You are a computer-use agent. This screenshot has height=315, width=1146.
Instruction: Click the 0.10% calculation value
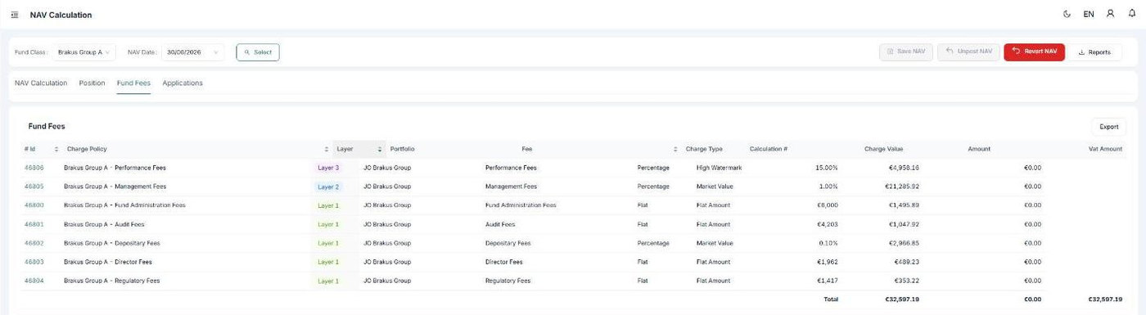point(828,243)
